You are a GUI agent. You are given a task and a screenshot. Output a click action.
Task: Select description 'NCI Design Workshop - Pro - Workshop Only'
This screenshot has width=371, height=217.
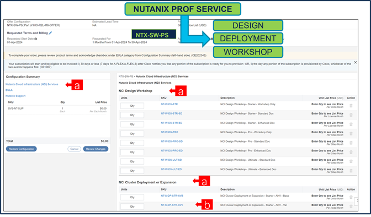pos(246,132)
